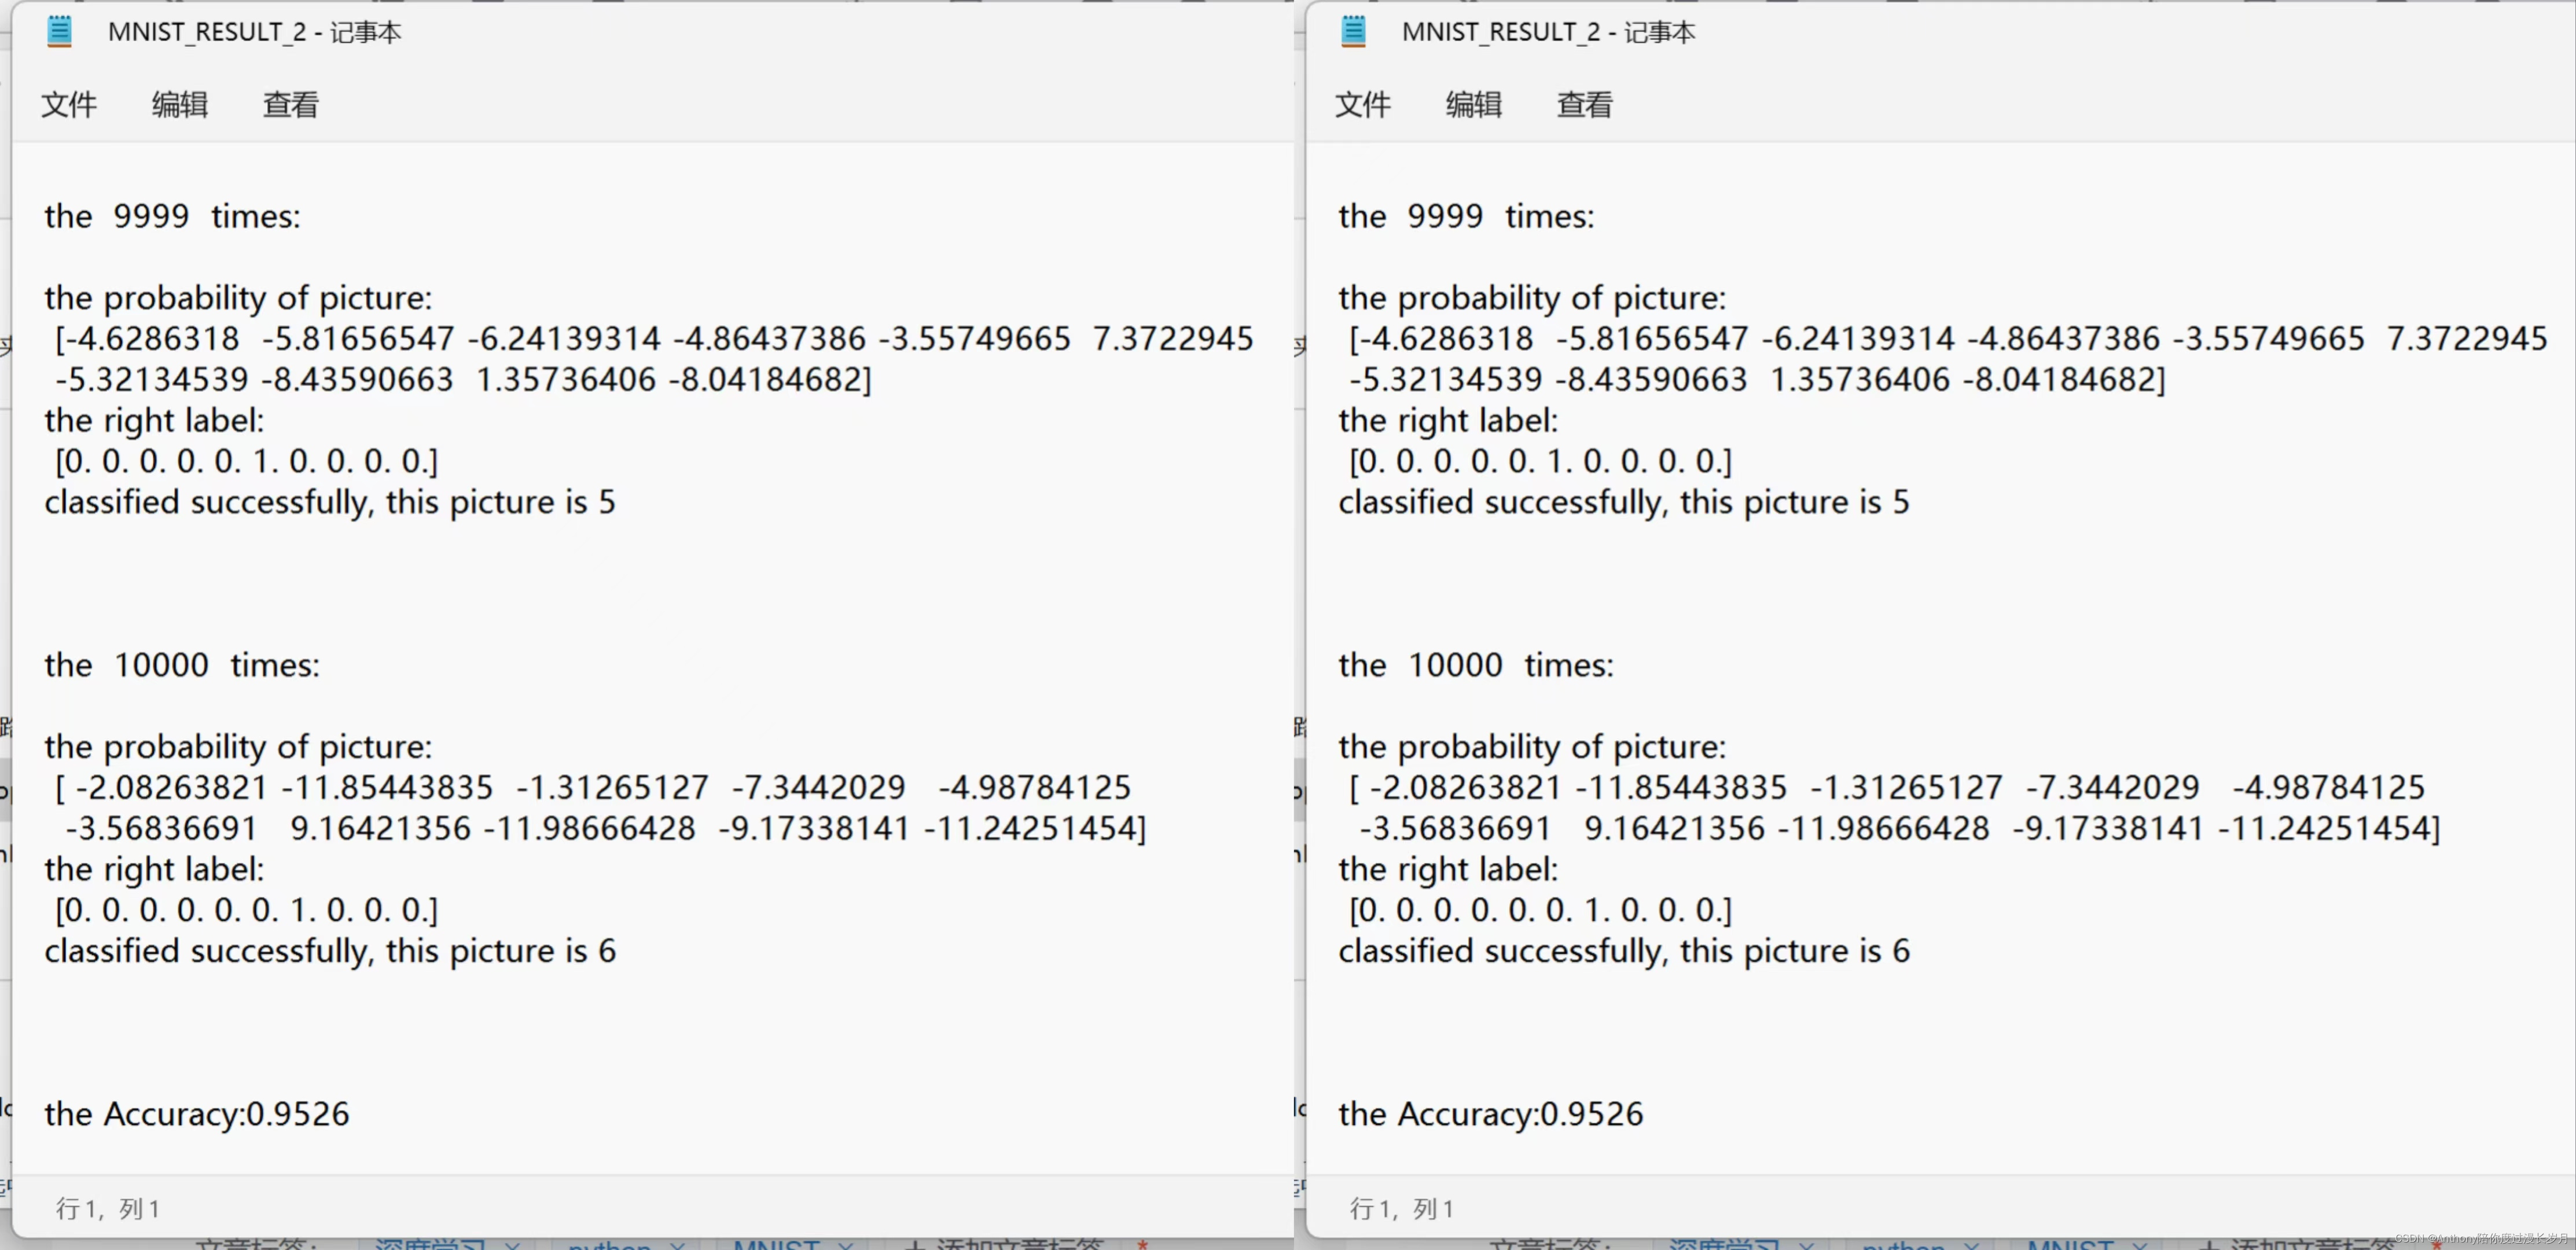Open 文件 menu in left Notepad window
This screenshot has width=2576, height=1250.
69,104
